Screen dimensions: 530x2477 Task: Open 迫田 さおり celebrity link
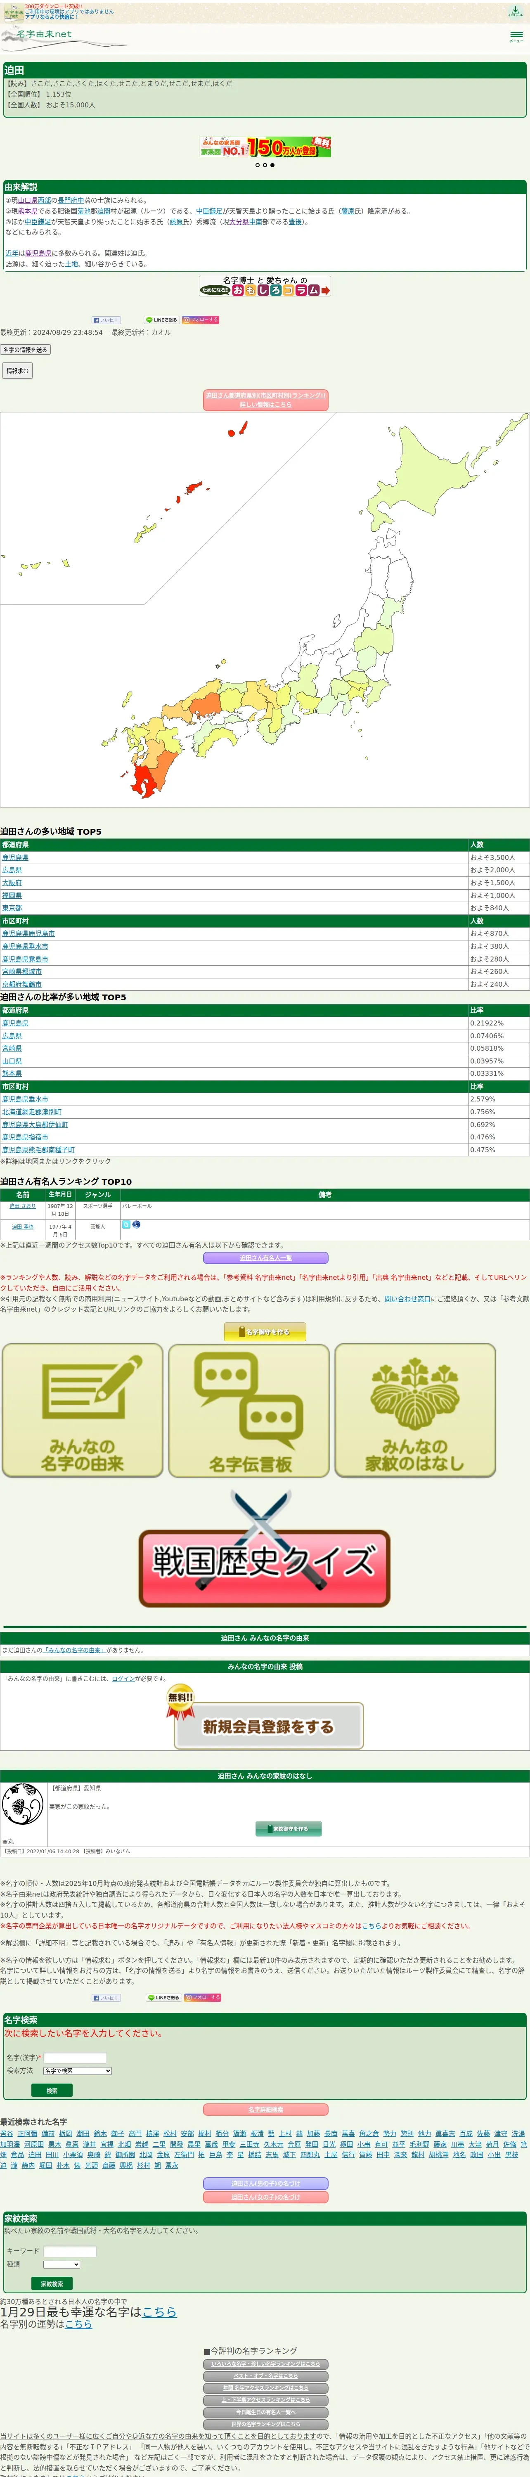pos(23,1206)
